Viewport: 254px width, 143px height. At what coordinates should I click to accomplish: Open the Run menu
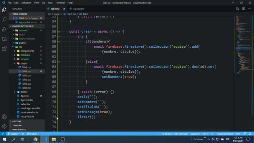click(x=50, y=3)
